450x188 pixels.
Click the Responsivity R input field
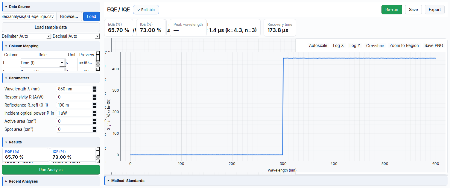click(74, 97)
